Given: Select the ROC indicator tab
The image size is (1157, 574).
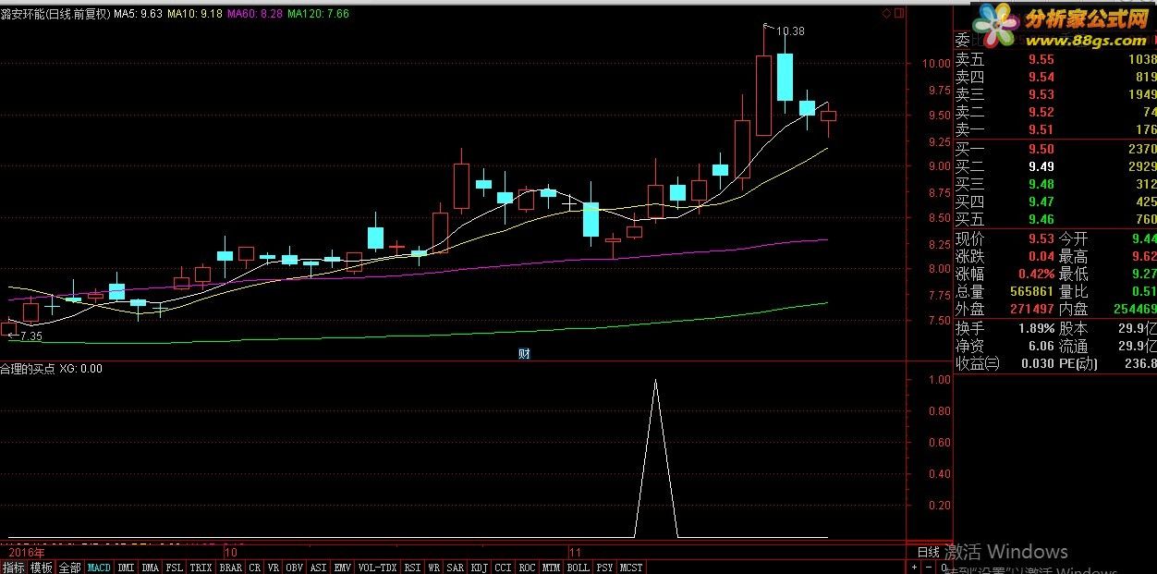Looking at the screenshot, I should (x=527, y=567).
